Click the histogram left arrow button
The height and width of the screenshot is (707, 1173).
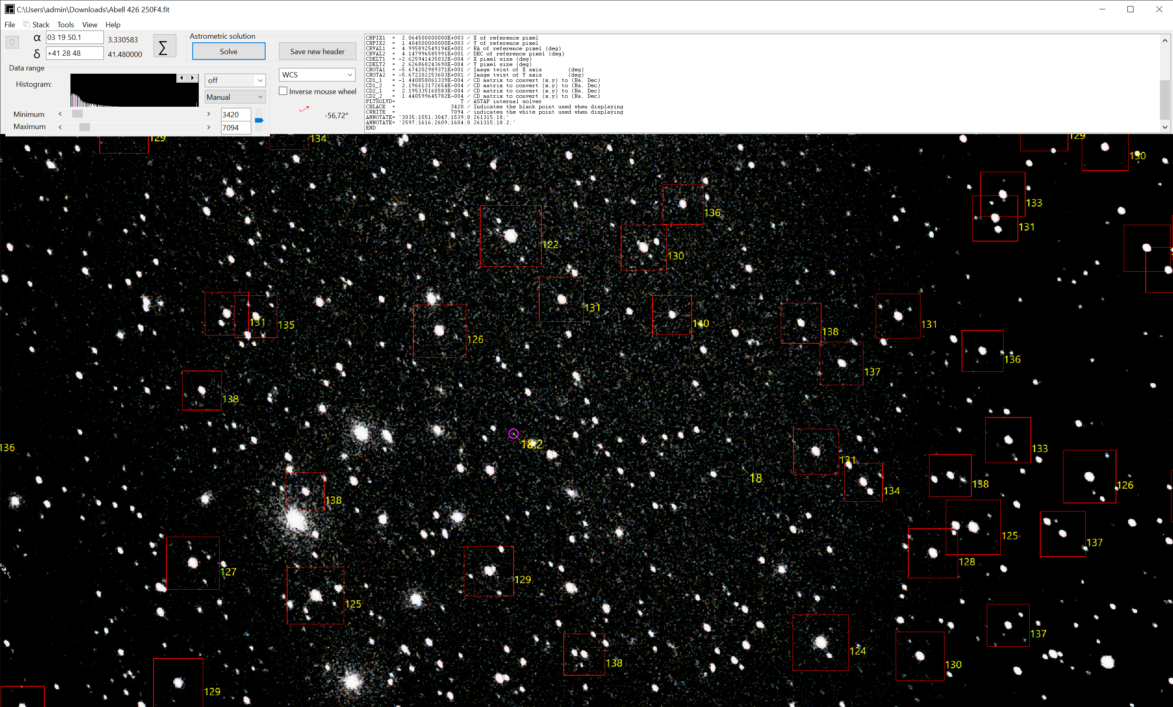pos(181,78)
